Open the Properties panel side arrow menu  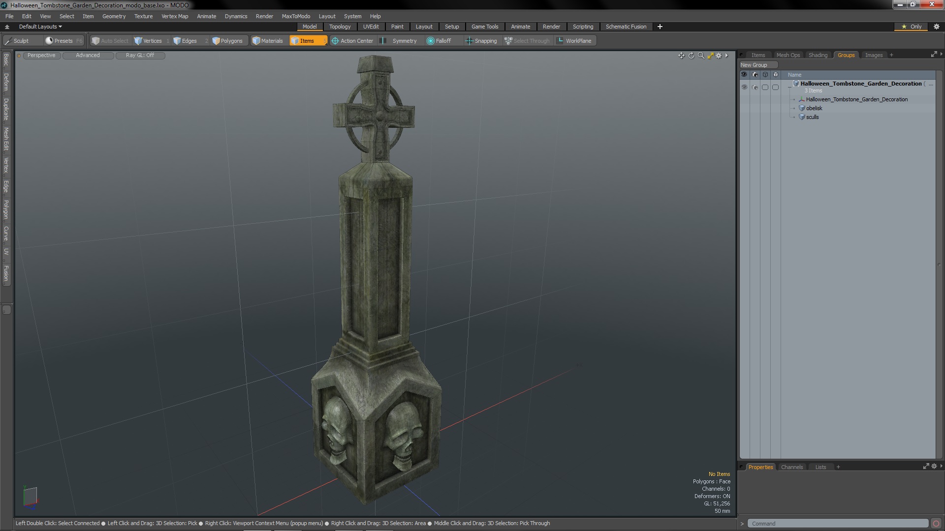point(941,466)
